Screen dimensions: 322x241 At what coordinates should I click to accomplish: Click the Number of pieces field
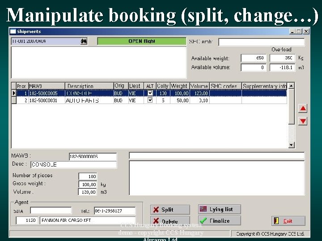click(x=88, y=176)
